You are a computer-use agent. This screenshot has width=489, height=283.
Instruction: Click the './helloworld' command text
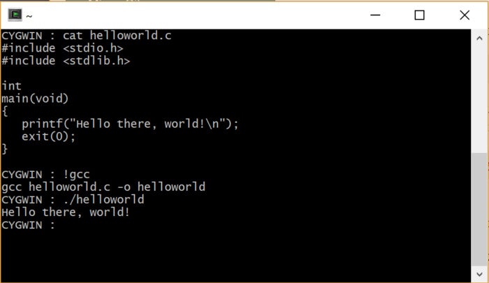point(103,199)
